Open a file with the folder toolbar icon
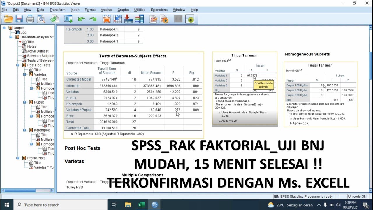This screenshot has width=373, height=210. tap(8, 19)
